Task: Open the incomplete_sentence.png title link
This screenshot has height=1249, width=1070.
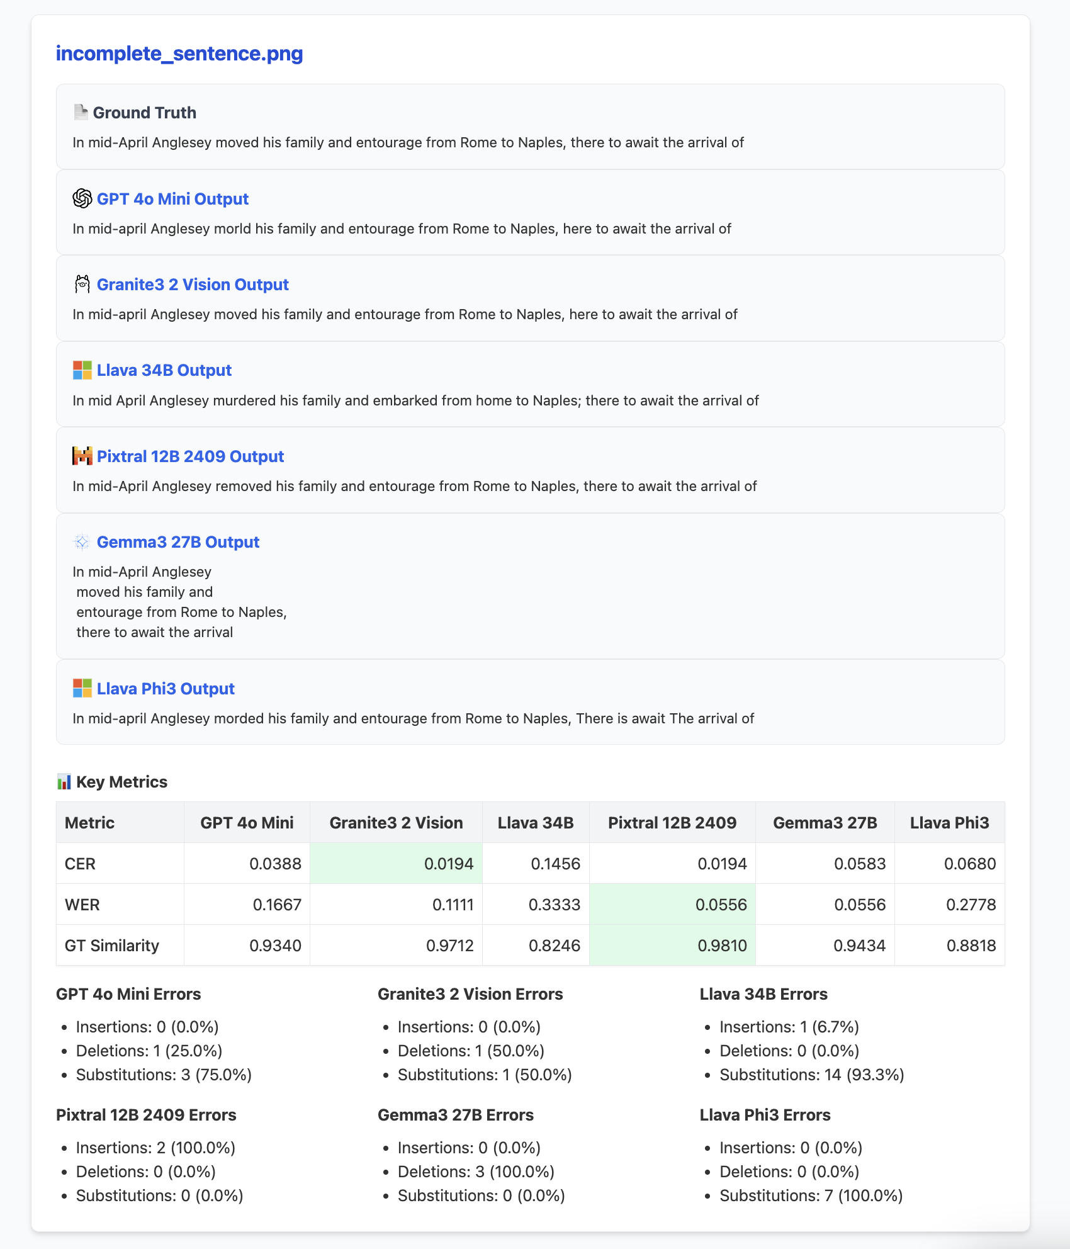Action: (179, 54)
